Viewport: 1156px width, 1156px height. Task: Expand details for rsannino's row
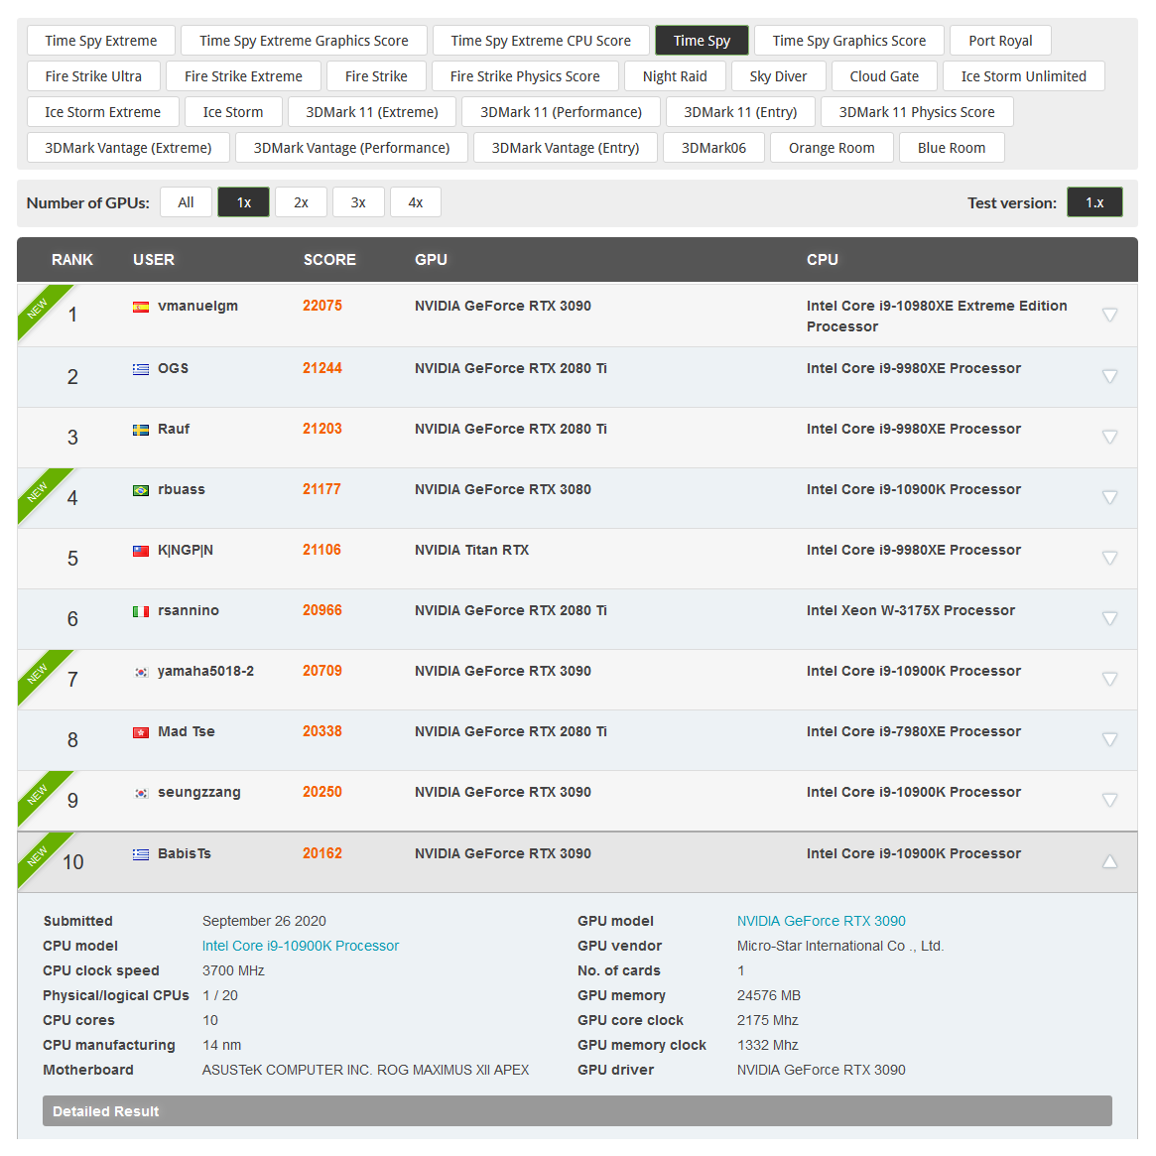[1109, 618]
